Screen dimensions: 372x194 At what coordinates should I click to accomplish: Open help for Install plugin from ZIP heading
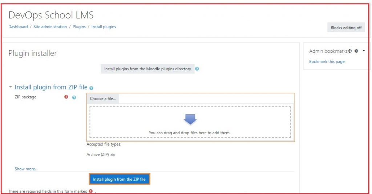tap(91, 88)
